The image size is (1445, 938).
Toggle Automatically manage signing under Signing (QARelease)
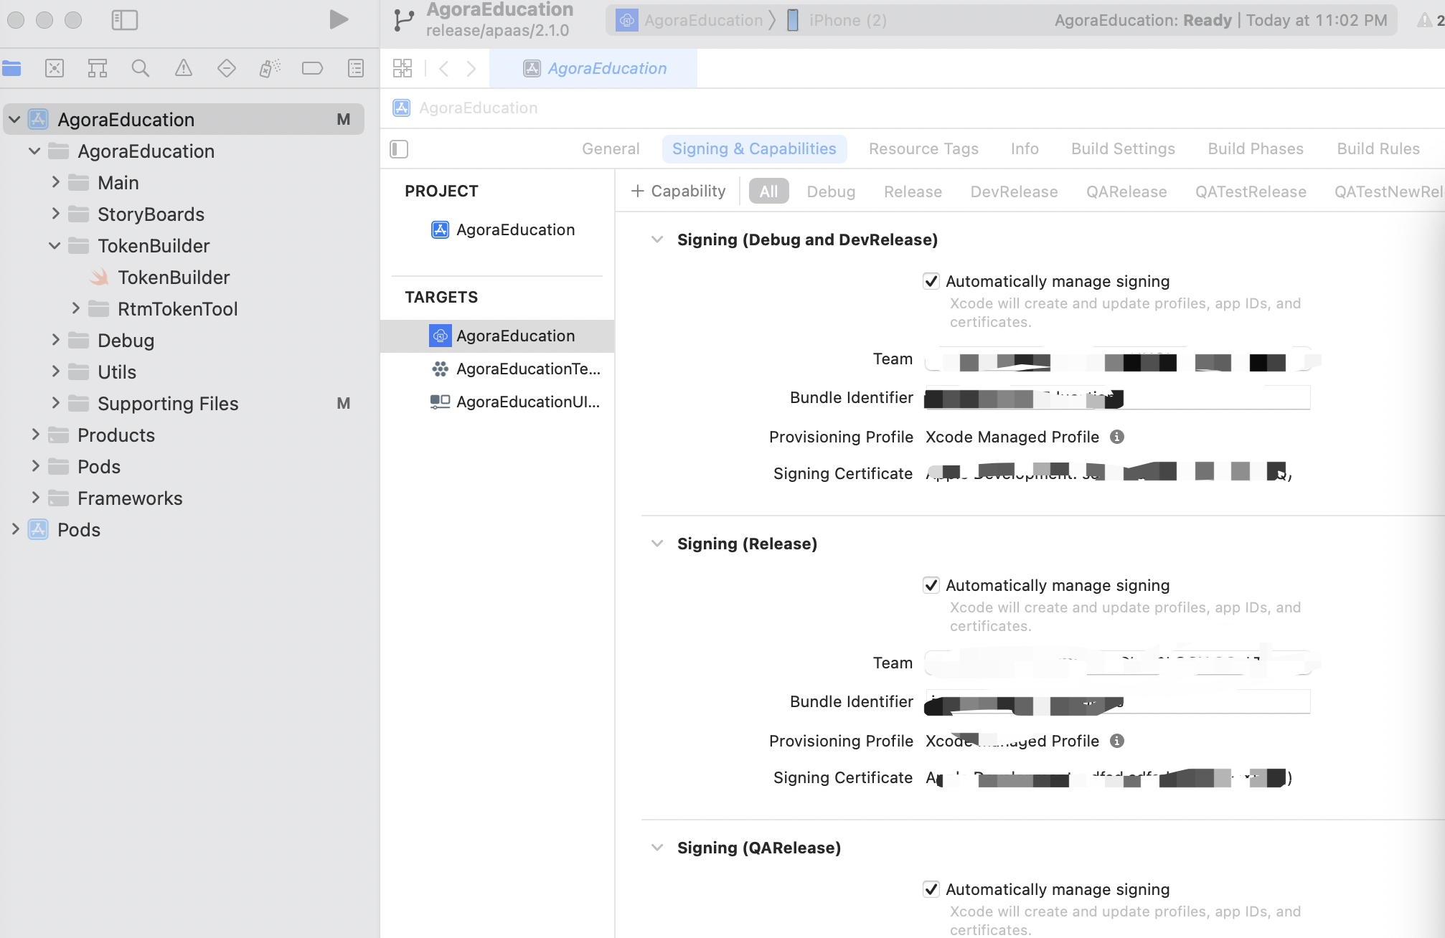[931, 889]
